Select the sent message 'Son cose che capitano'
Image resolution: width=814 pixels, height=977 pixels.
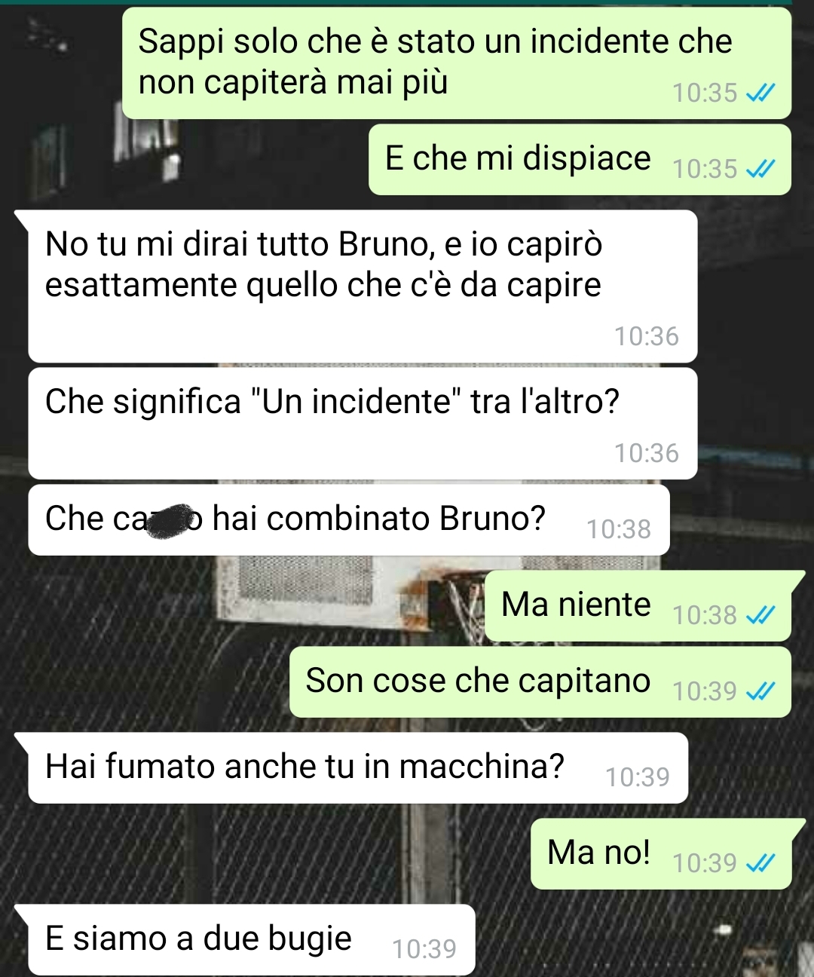click(540, 681)
